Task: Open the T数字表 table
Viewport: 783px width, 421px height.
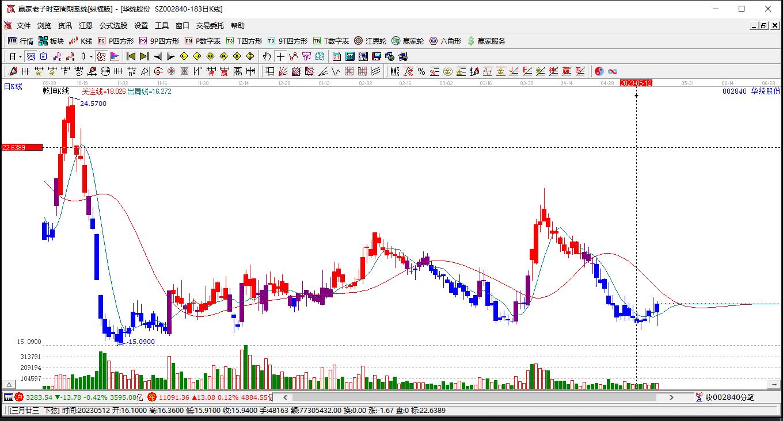Action: 331,41
